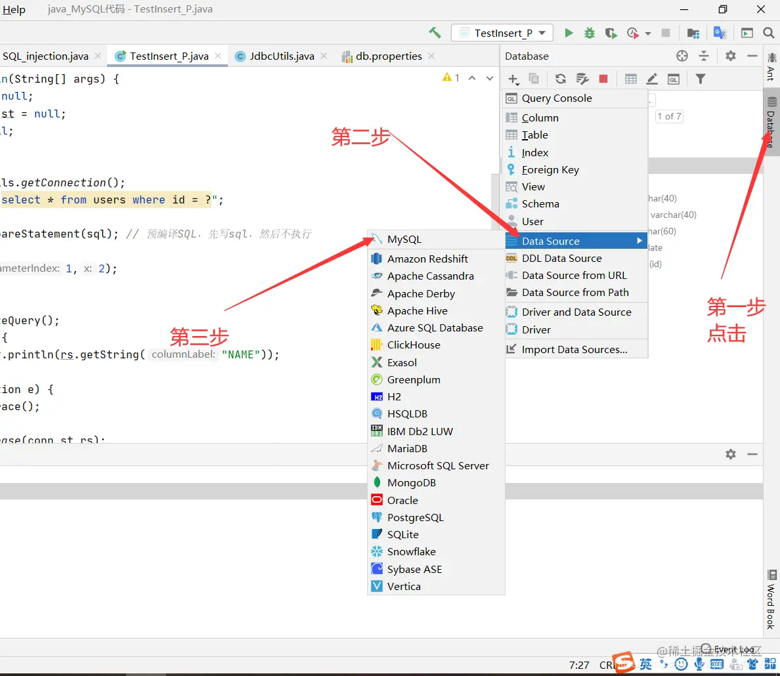Image resolution: width=780 pixels, height=676 pixels.
Task: Choose Foreign Key menu entry
Action: tap(576, 169)
